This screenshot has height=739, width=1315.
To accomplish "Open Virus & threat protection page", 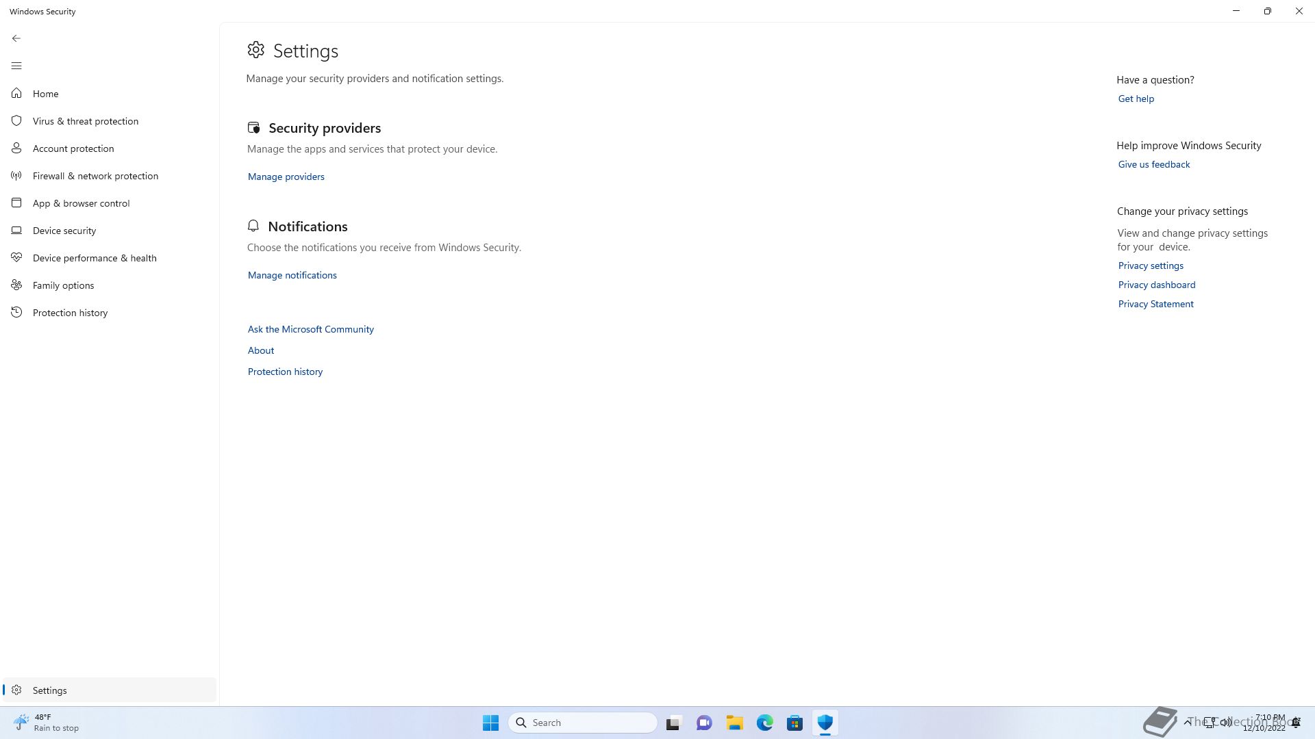I will click(x=110, y=121).
